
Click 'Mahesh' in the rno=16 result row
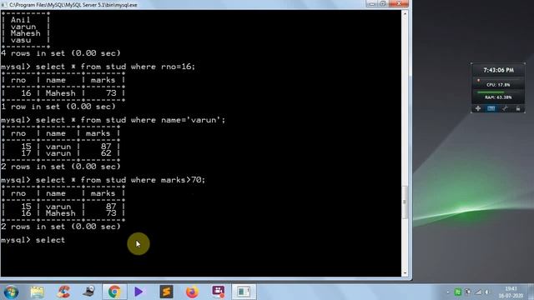(x=61, y=93)
